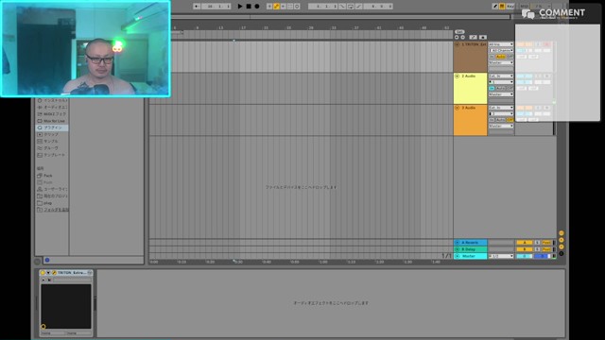Adjust the Master preview volume slider
605x340 pixels.
tap(542, 256)
